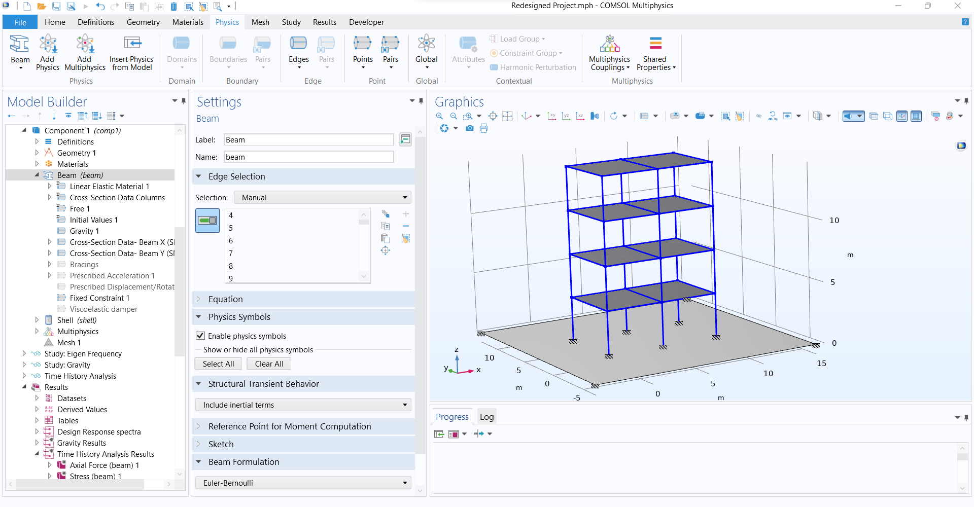This screenshot has width=974, height=507.
Task: Click the Label input field
Action: click(308, 140)
